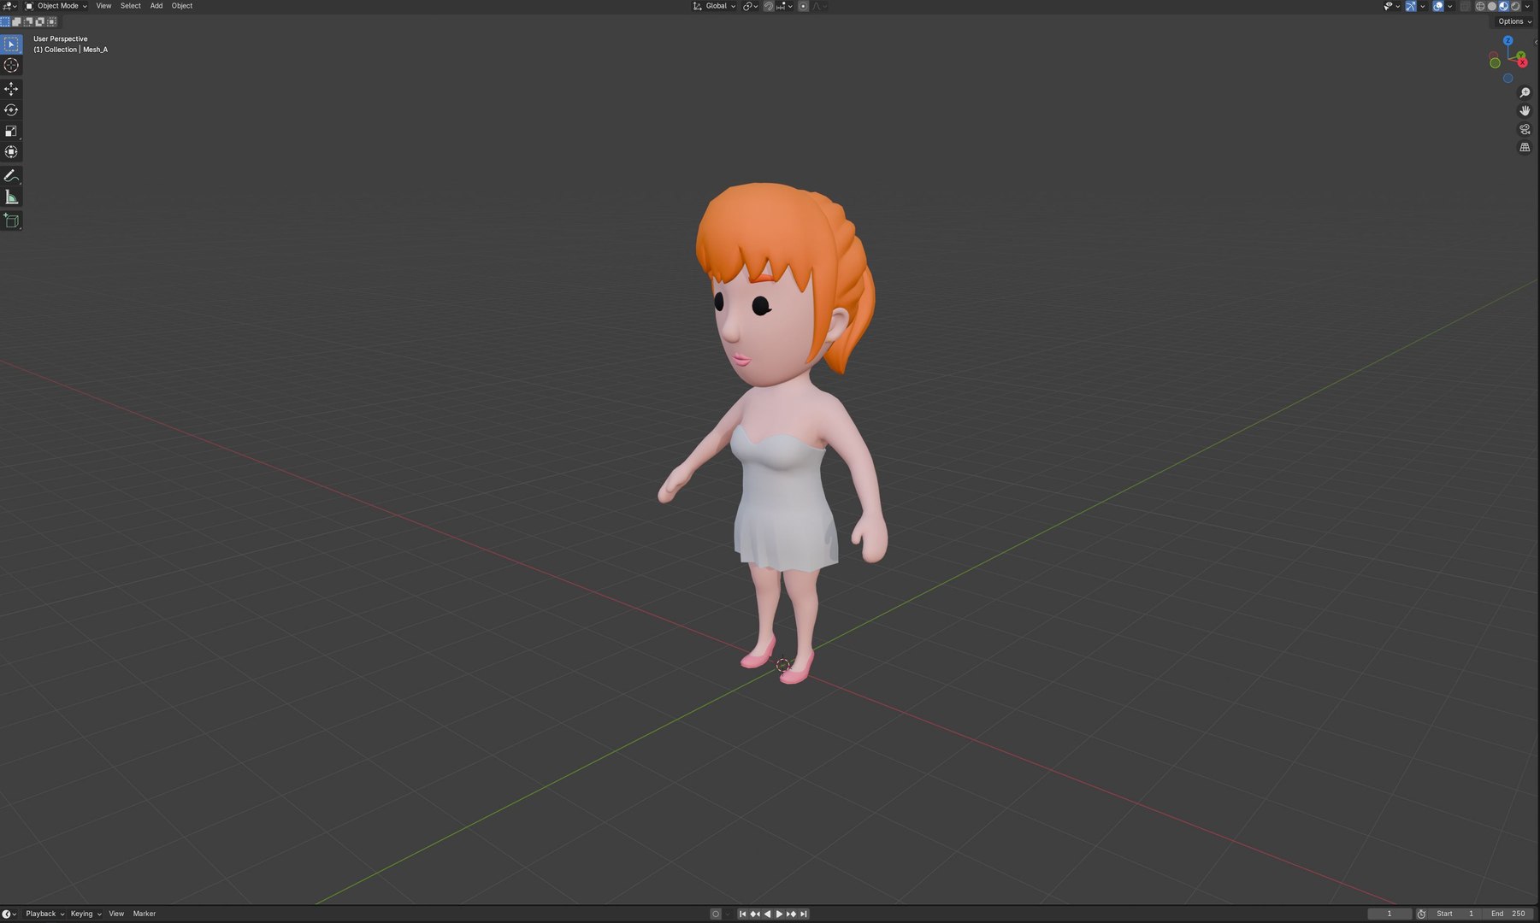This screenshot has width=1540, height=923.
Task: Set selection mode to Subtract
Action: tap(28, 21)
